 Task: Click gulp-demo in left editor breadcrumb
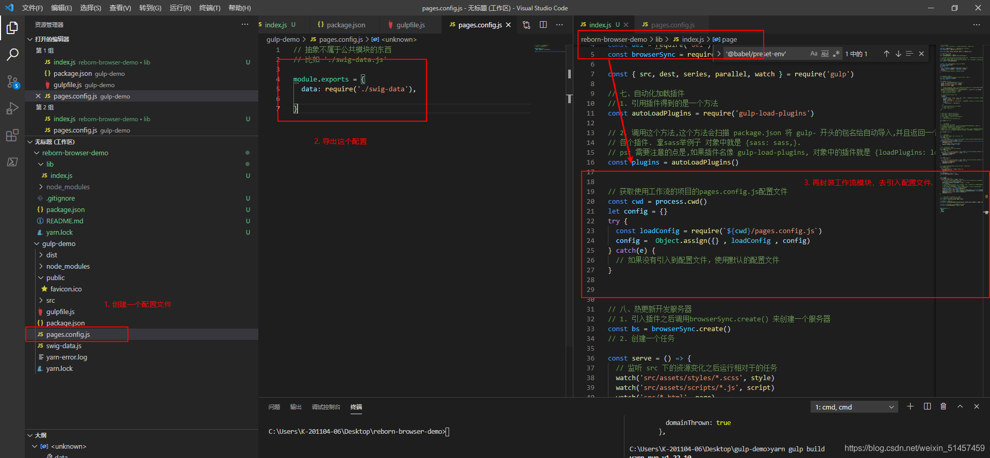[x=283, y=39]
